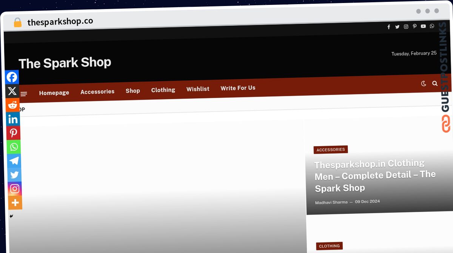Go to Homepage menu item

(54, 93)
